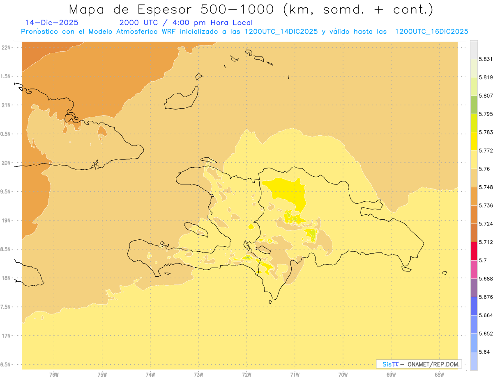Click the legend value "5.7"
The width and height of the screenshot is (493, 380).
(x=483, y=260)
